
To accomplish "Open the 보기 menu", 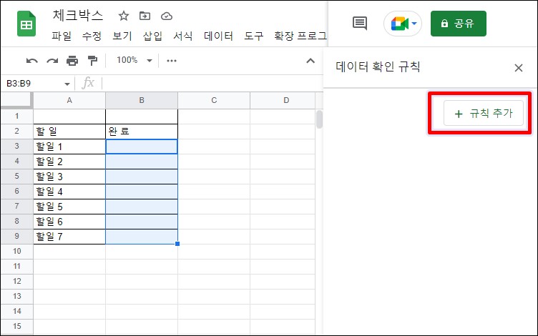I will click(122, 36).
